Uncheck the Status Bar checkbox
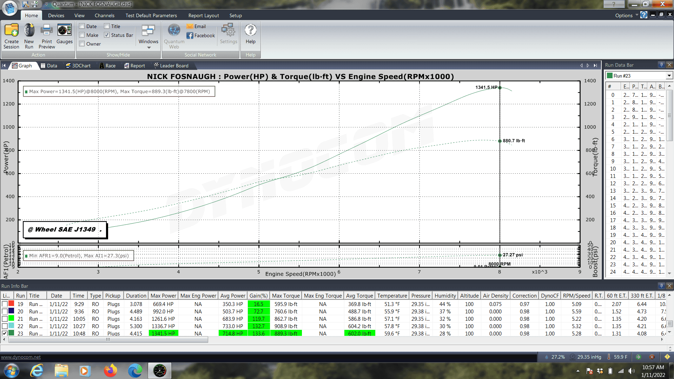Screen dimensions: 674x379 pos(107,35)
